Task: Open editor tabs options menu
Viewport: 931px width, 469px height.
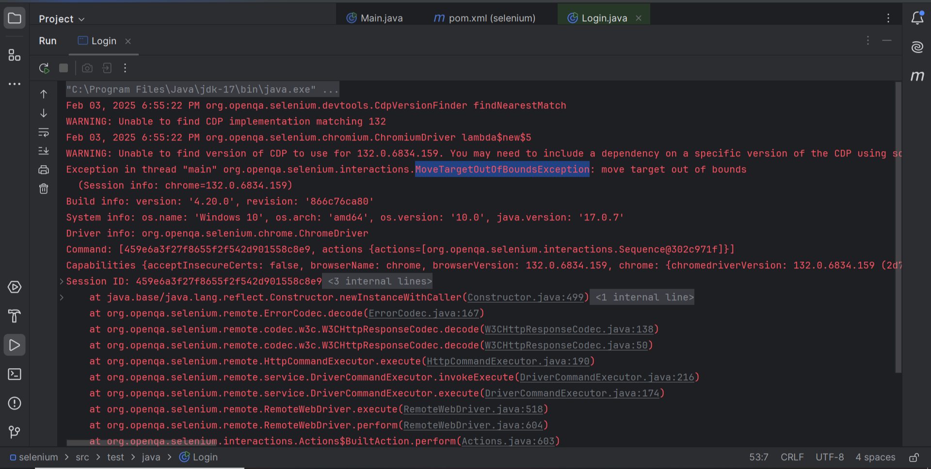Action: (888, 18)
